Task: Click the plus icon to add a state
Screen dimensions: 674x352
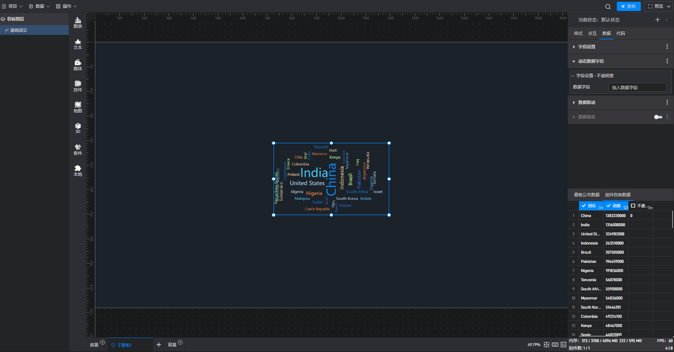Action: coord(657,20)
